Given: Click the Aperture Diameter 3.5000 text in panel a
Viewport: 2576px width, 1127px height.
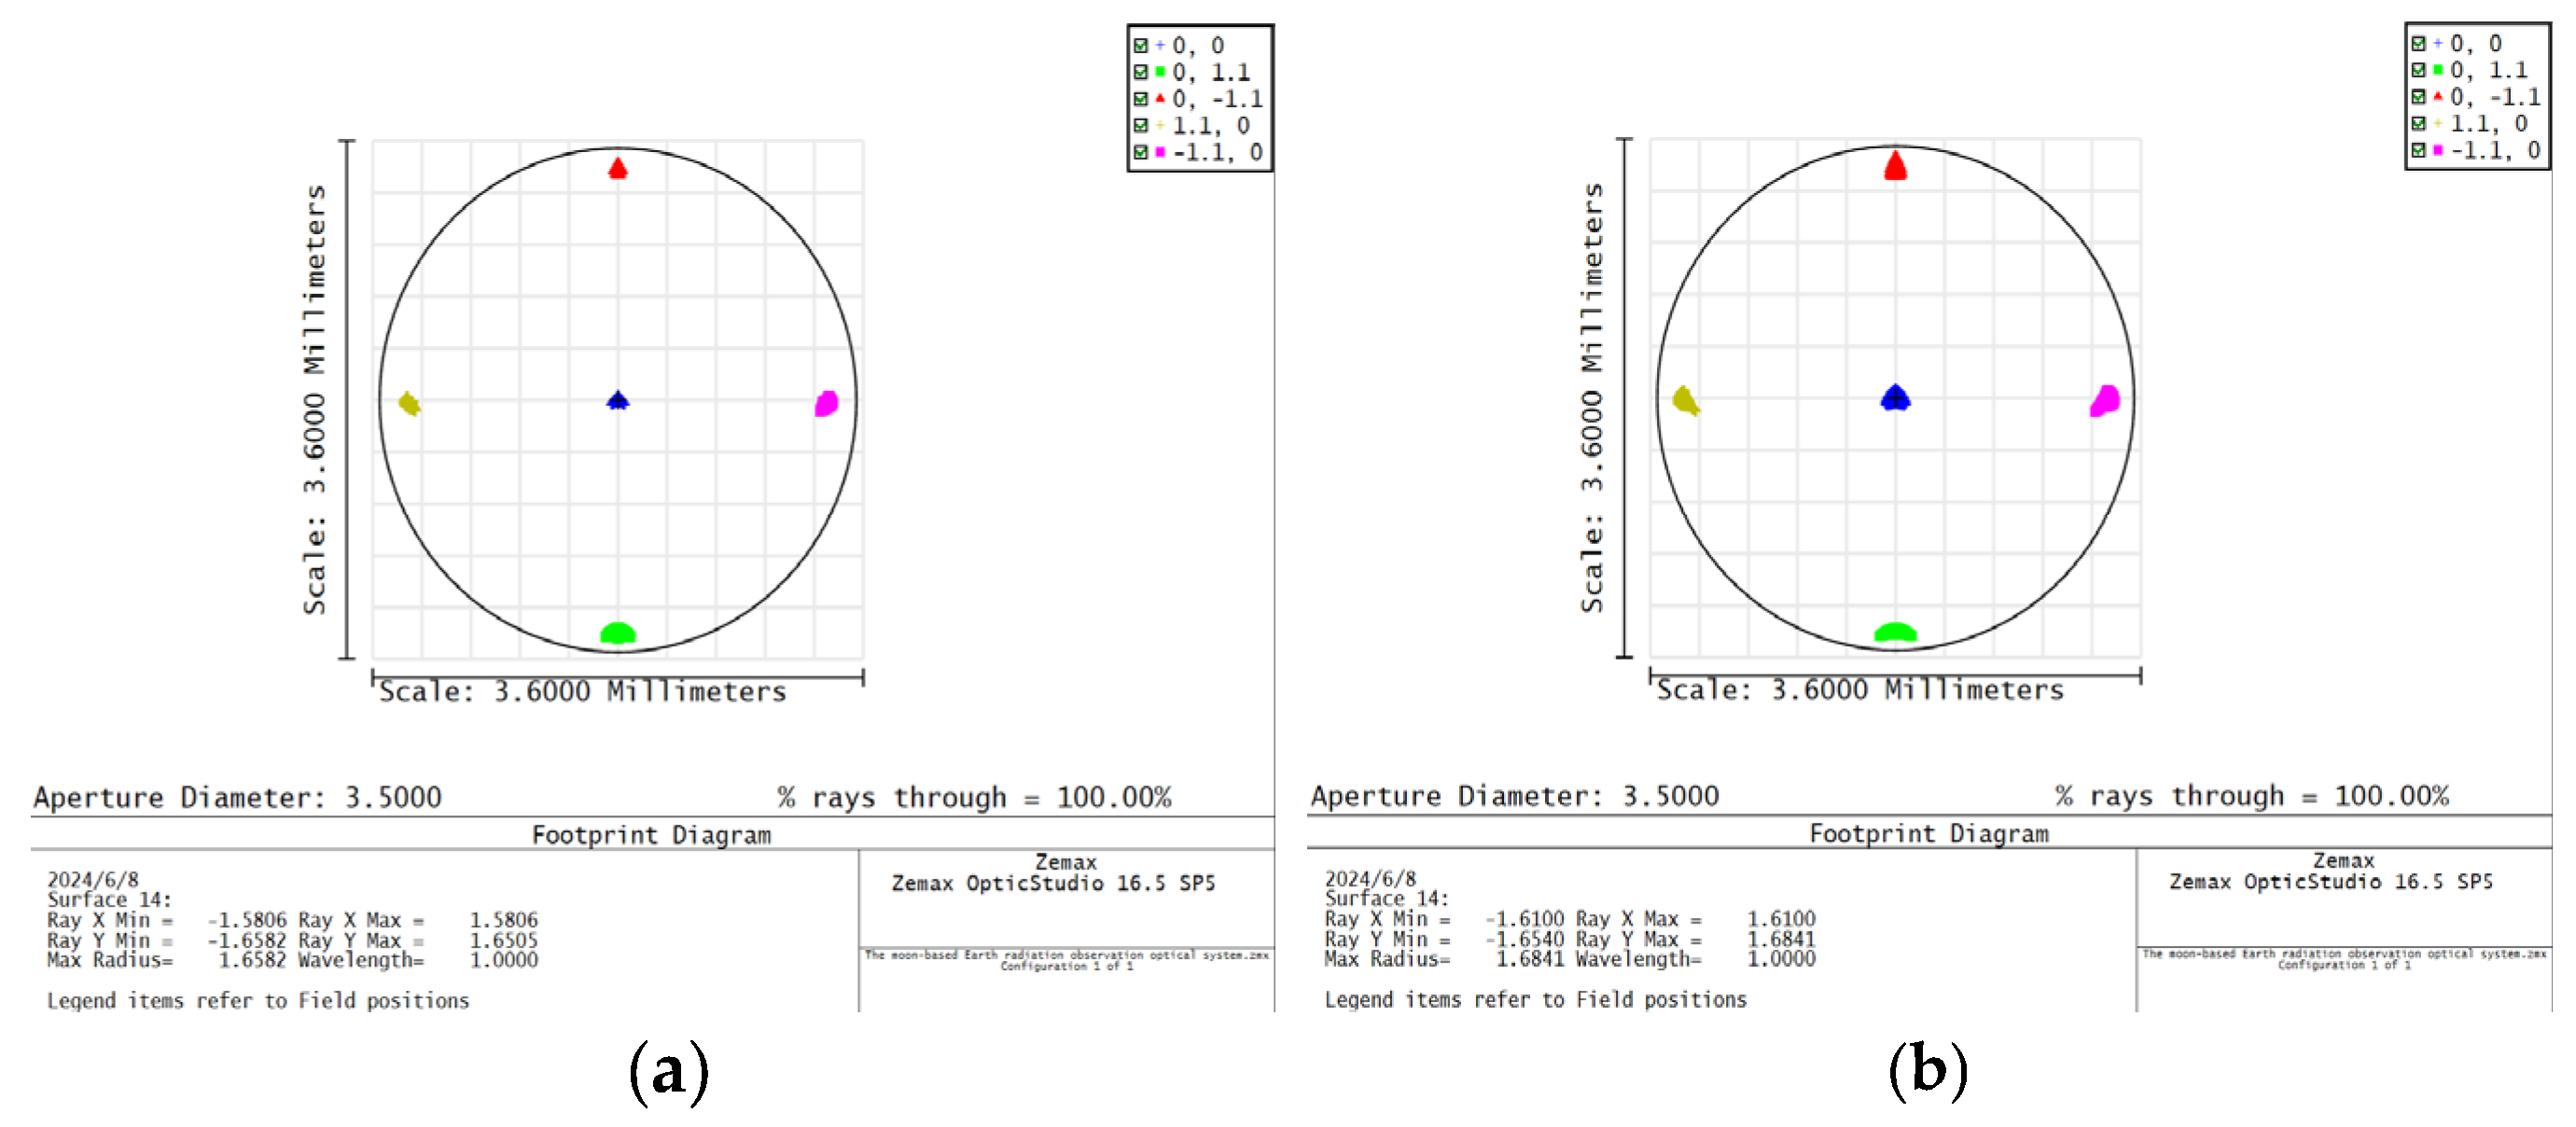Looking at the screenshot, I should pos(238,797).
